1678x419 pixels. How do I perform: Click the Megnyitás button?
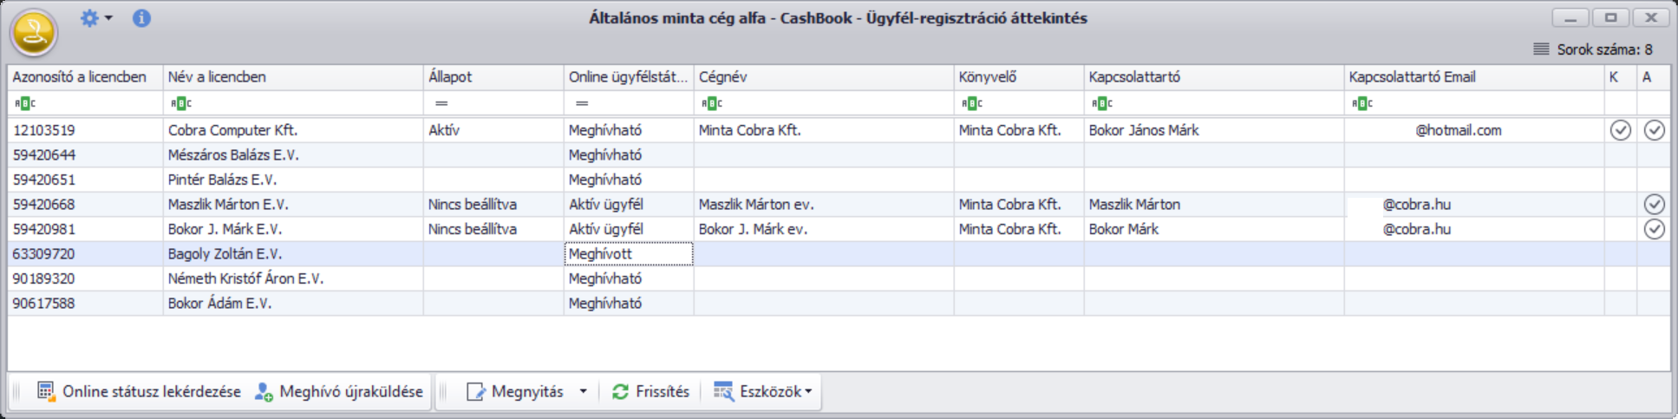[x=515, y=391]
